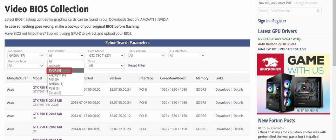Select NVIDIA (1) vendor option

[x=66, y=84]
